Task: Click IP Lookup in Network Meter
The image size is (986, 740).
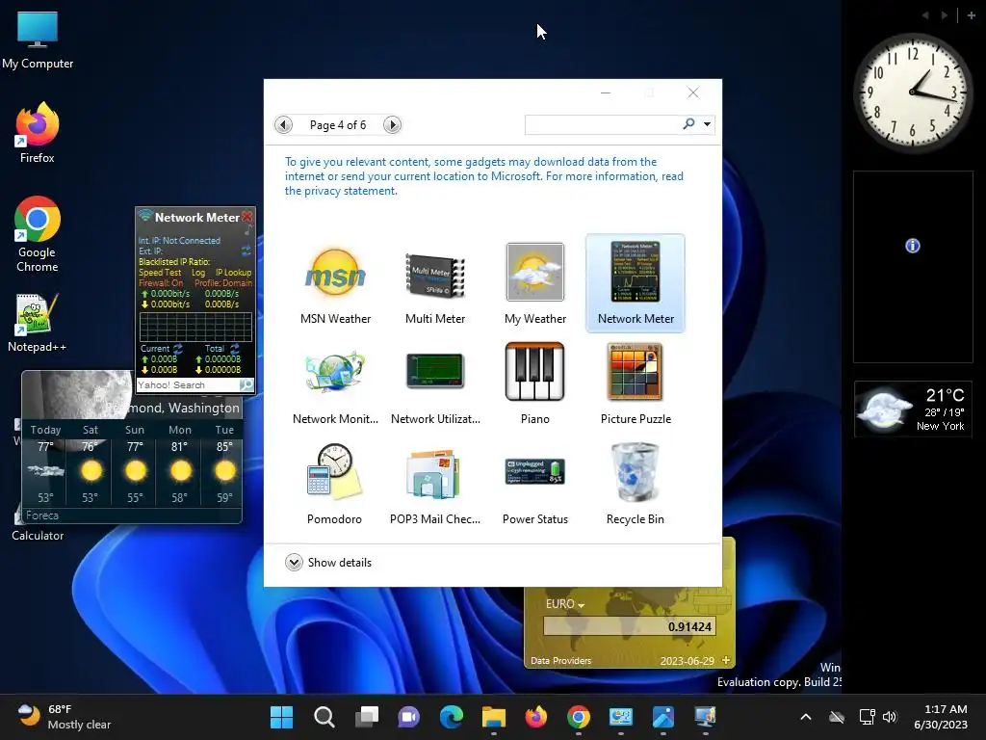Action: pos(233,273)
